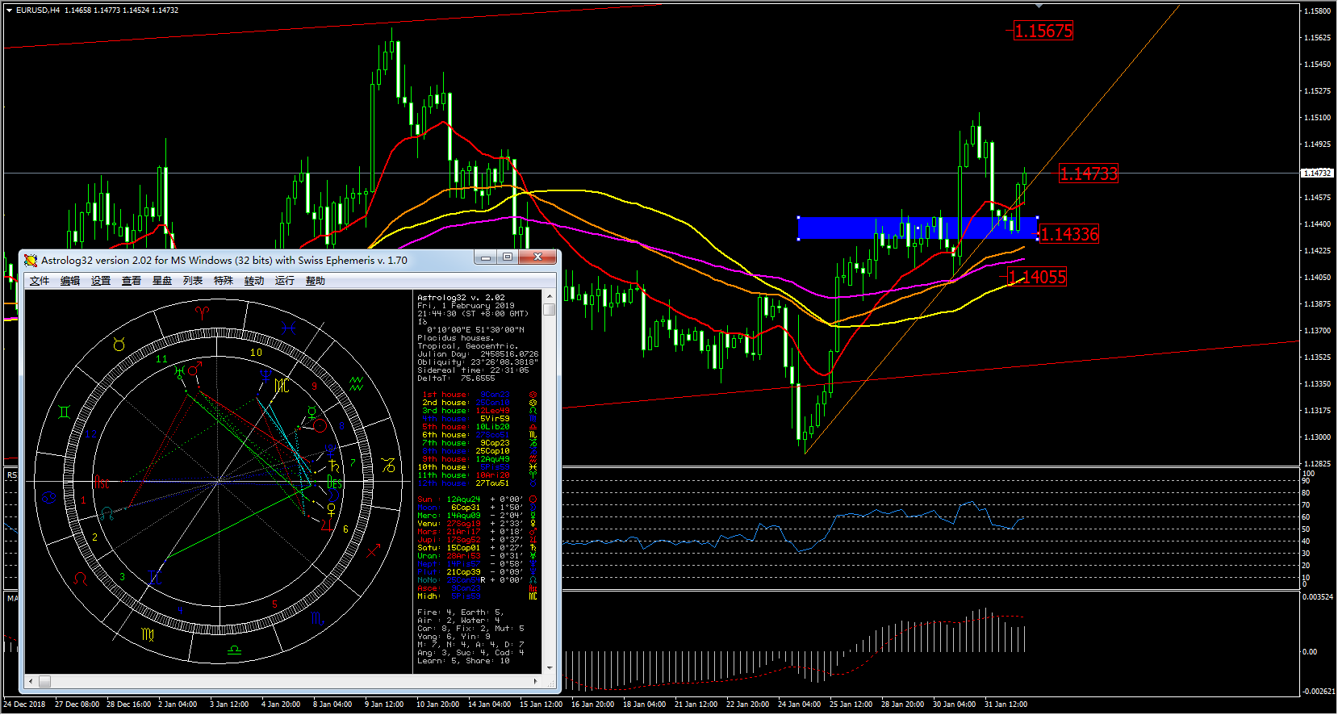Image resolution: width=1338 pixels, height=715 pixels.
Task: Click the Astrolog32 horizontal scrollbar thumb
Action: (x=44, y=681)
